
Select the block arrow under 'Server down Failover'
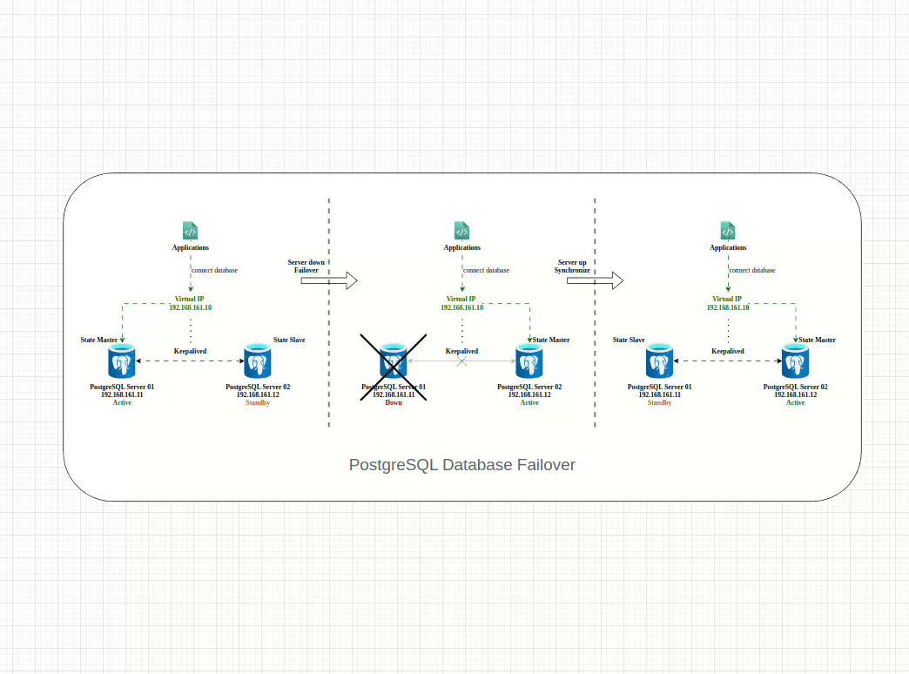point(329,280)
